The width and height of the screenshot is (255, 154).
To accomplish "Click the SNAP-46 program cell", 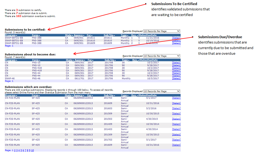I will coord(10,78).
